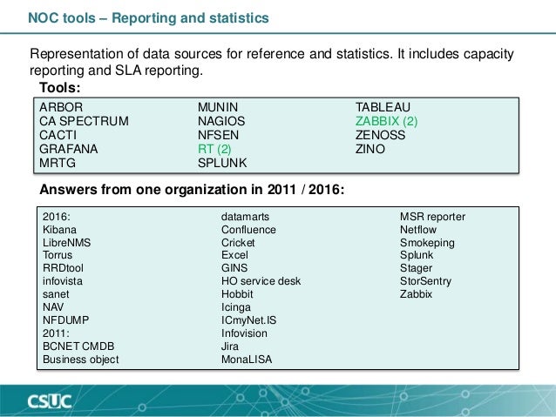Select CA SPECTRUM in the tools list
This screenshot has width=556, height=417.
[84, 121]
